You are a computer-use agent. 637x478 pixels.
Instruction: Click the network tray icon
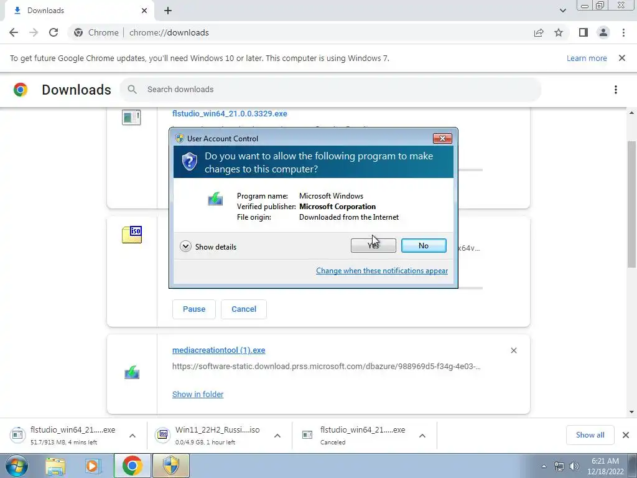pos(559,466)
